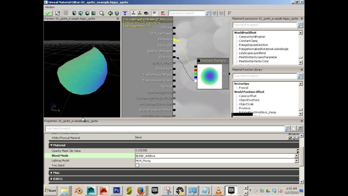The image size is (348, 196).
Task: Open the Window menu
Action: click(x=50, y=7)
